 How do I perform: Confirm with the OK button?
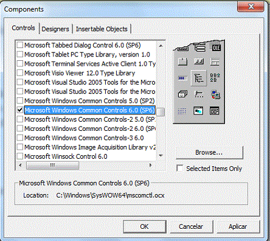[144, 226]
